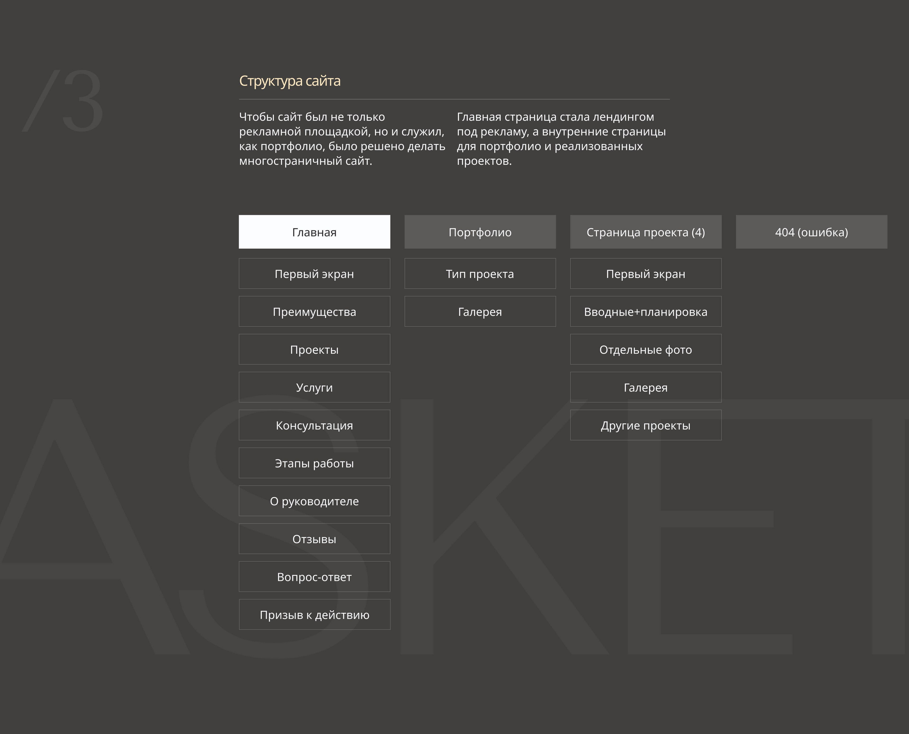909x734 pixels.
Task: Open the Вопрос-ответ block
Action: click(x=314, y=577)
